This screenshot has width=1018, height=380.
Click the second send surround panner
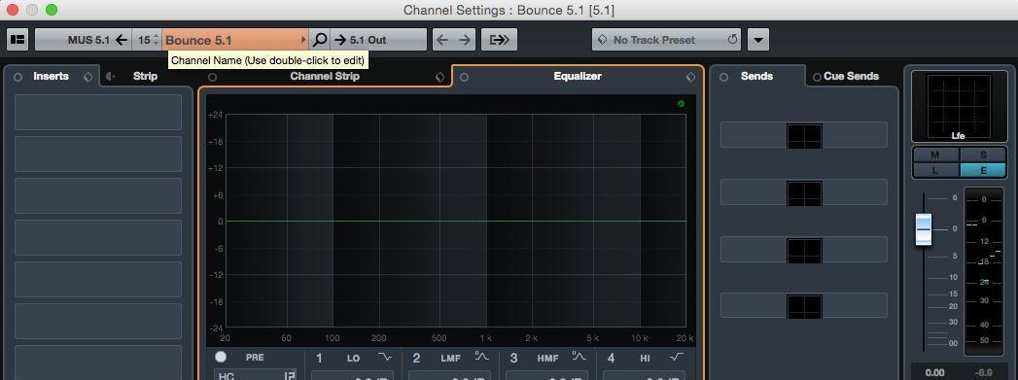pos(804,192)
